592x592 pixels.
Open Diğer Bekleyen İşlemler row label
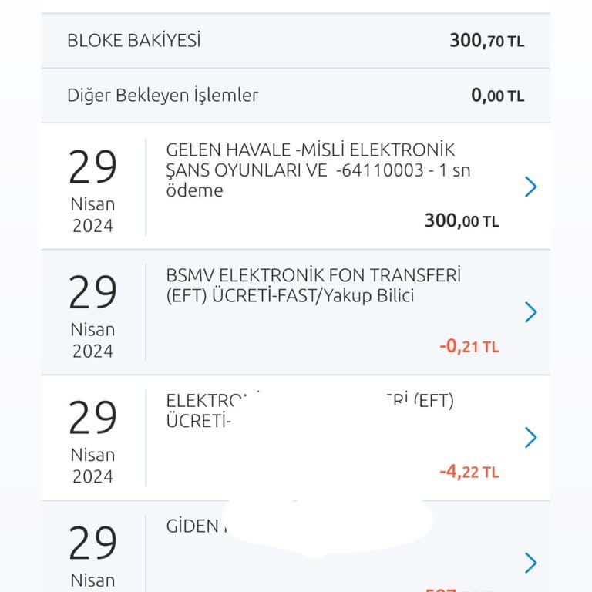pos(163,96)
